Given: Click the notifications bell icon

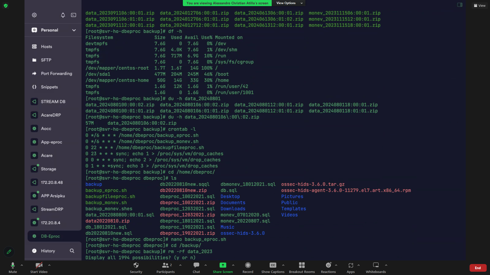Looking at the screenshot, I should coord(63,15).
